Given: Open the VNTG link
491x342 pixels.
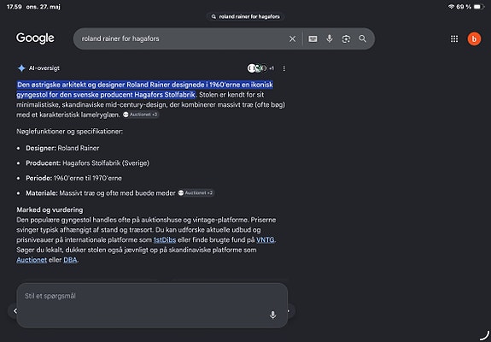Looking at the screenshot, I should [x=266, y=239].
